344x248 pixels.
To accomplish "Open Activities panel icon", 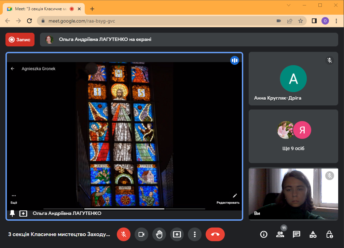I will [313, 234].
